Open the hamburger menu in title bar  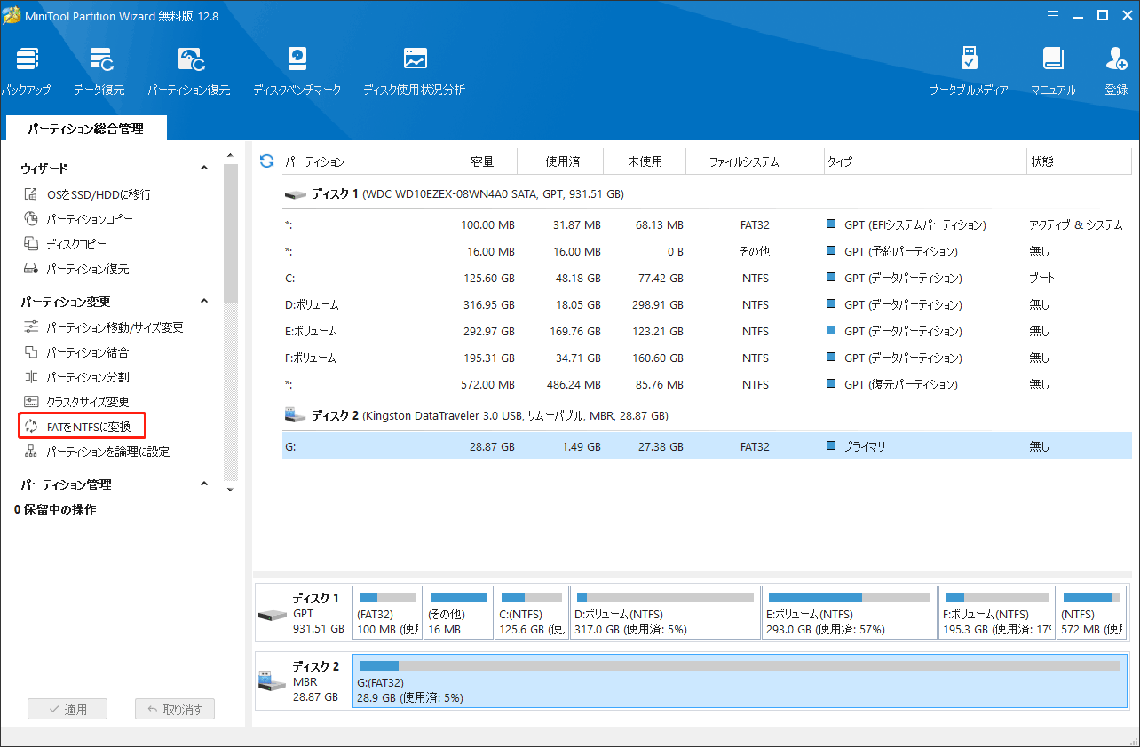click(x=1053, y=15)
